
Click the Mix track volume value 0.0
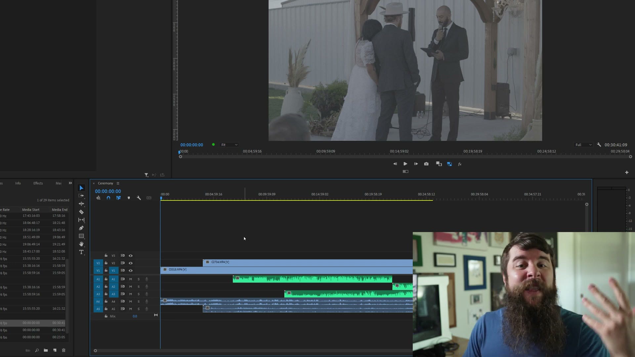[x=135, y=316]
